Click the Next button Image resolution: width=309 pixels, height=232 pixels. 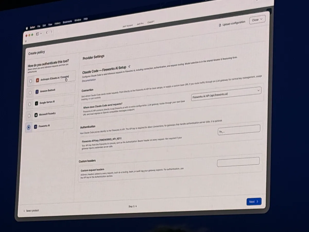254,202
